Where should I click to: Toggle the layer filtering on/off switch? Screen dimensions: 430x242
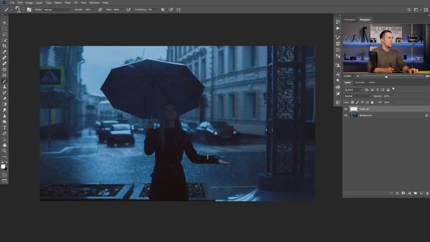393,89
